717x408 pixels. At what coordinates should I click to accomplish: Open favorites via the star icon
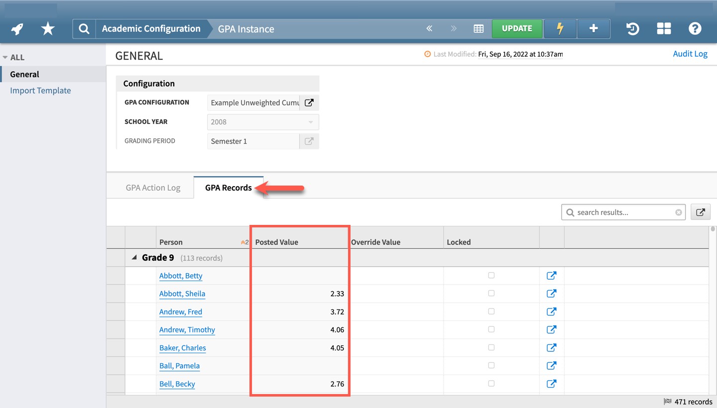48,29
